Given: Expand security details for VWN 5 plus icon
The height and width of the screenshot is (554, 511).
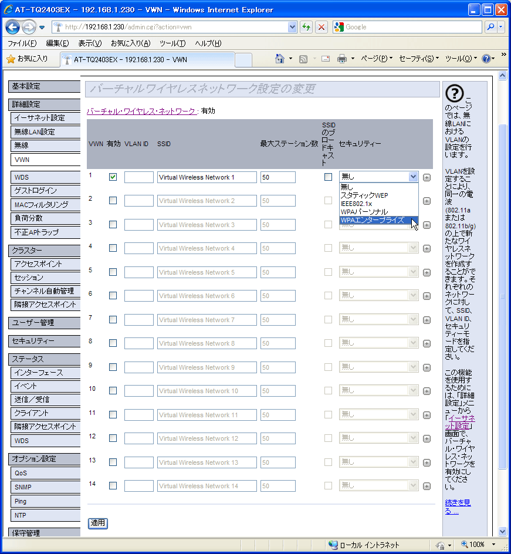Looking at the screenshot, I should pos(427,272).
